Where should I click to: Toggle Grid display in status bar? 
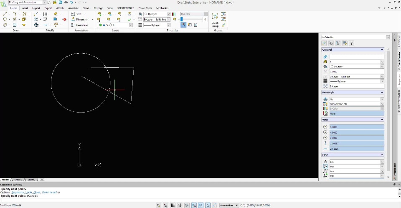click(x=173, y=205)
